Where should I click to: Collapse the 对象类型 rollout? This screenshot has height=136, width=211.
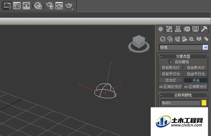[183, 56]
